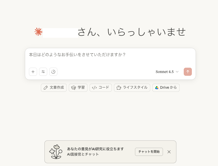Click the code brackets icon
The image size is (218, 166).
click(94, 88)
